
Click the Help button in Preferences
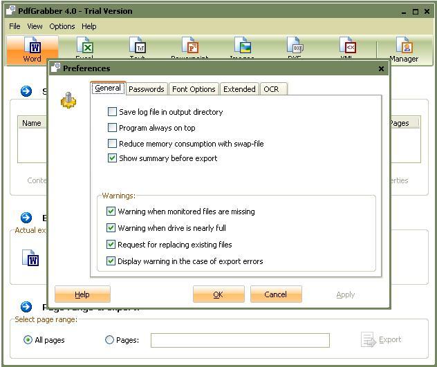[x=82, y=294]
